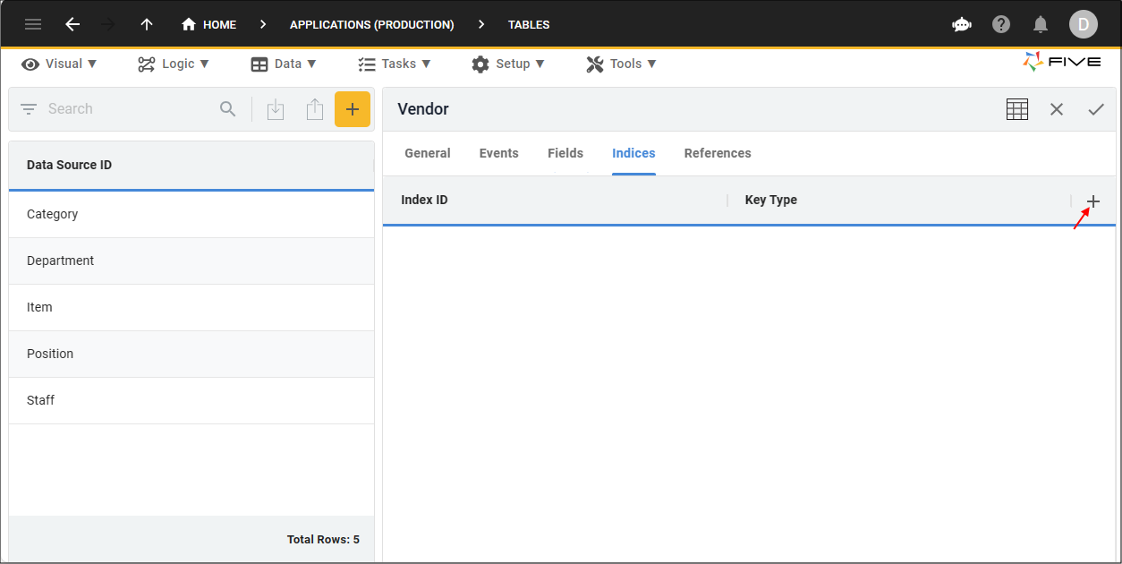This screenshot has height=564, width=1122.
Task: Click the Vendor form title
Action: click(423, 109)
